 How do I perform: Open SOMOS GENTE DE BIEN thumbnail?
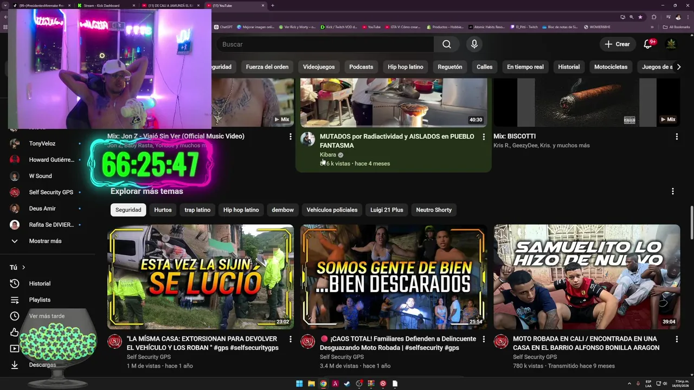click(394, 277)
